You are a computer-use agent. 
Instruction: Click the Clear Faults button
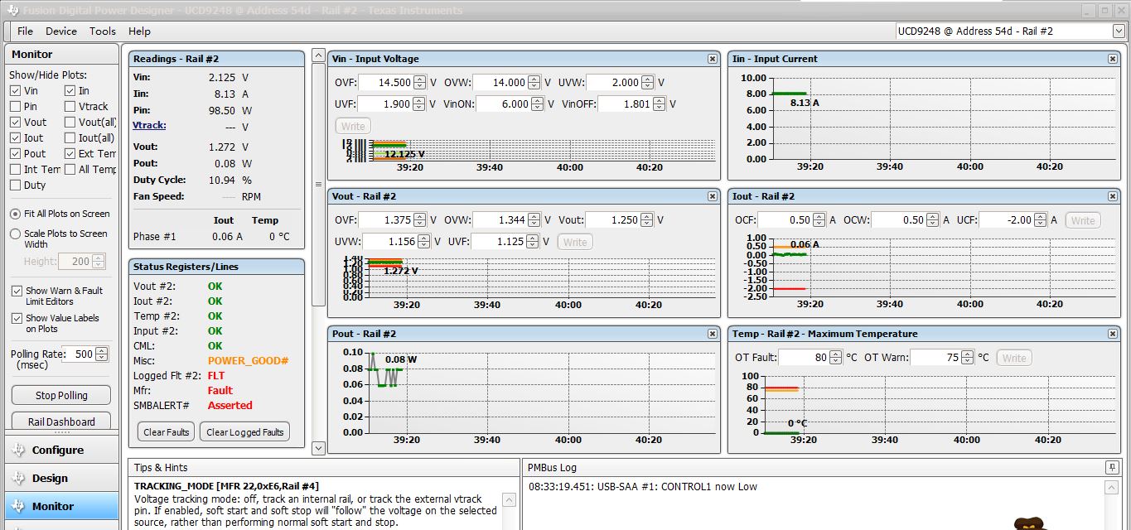(x=166, y=431)
